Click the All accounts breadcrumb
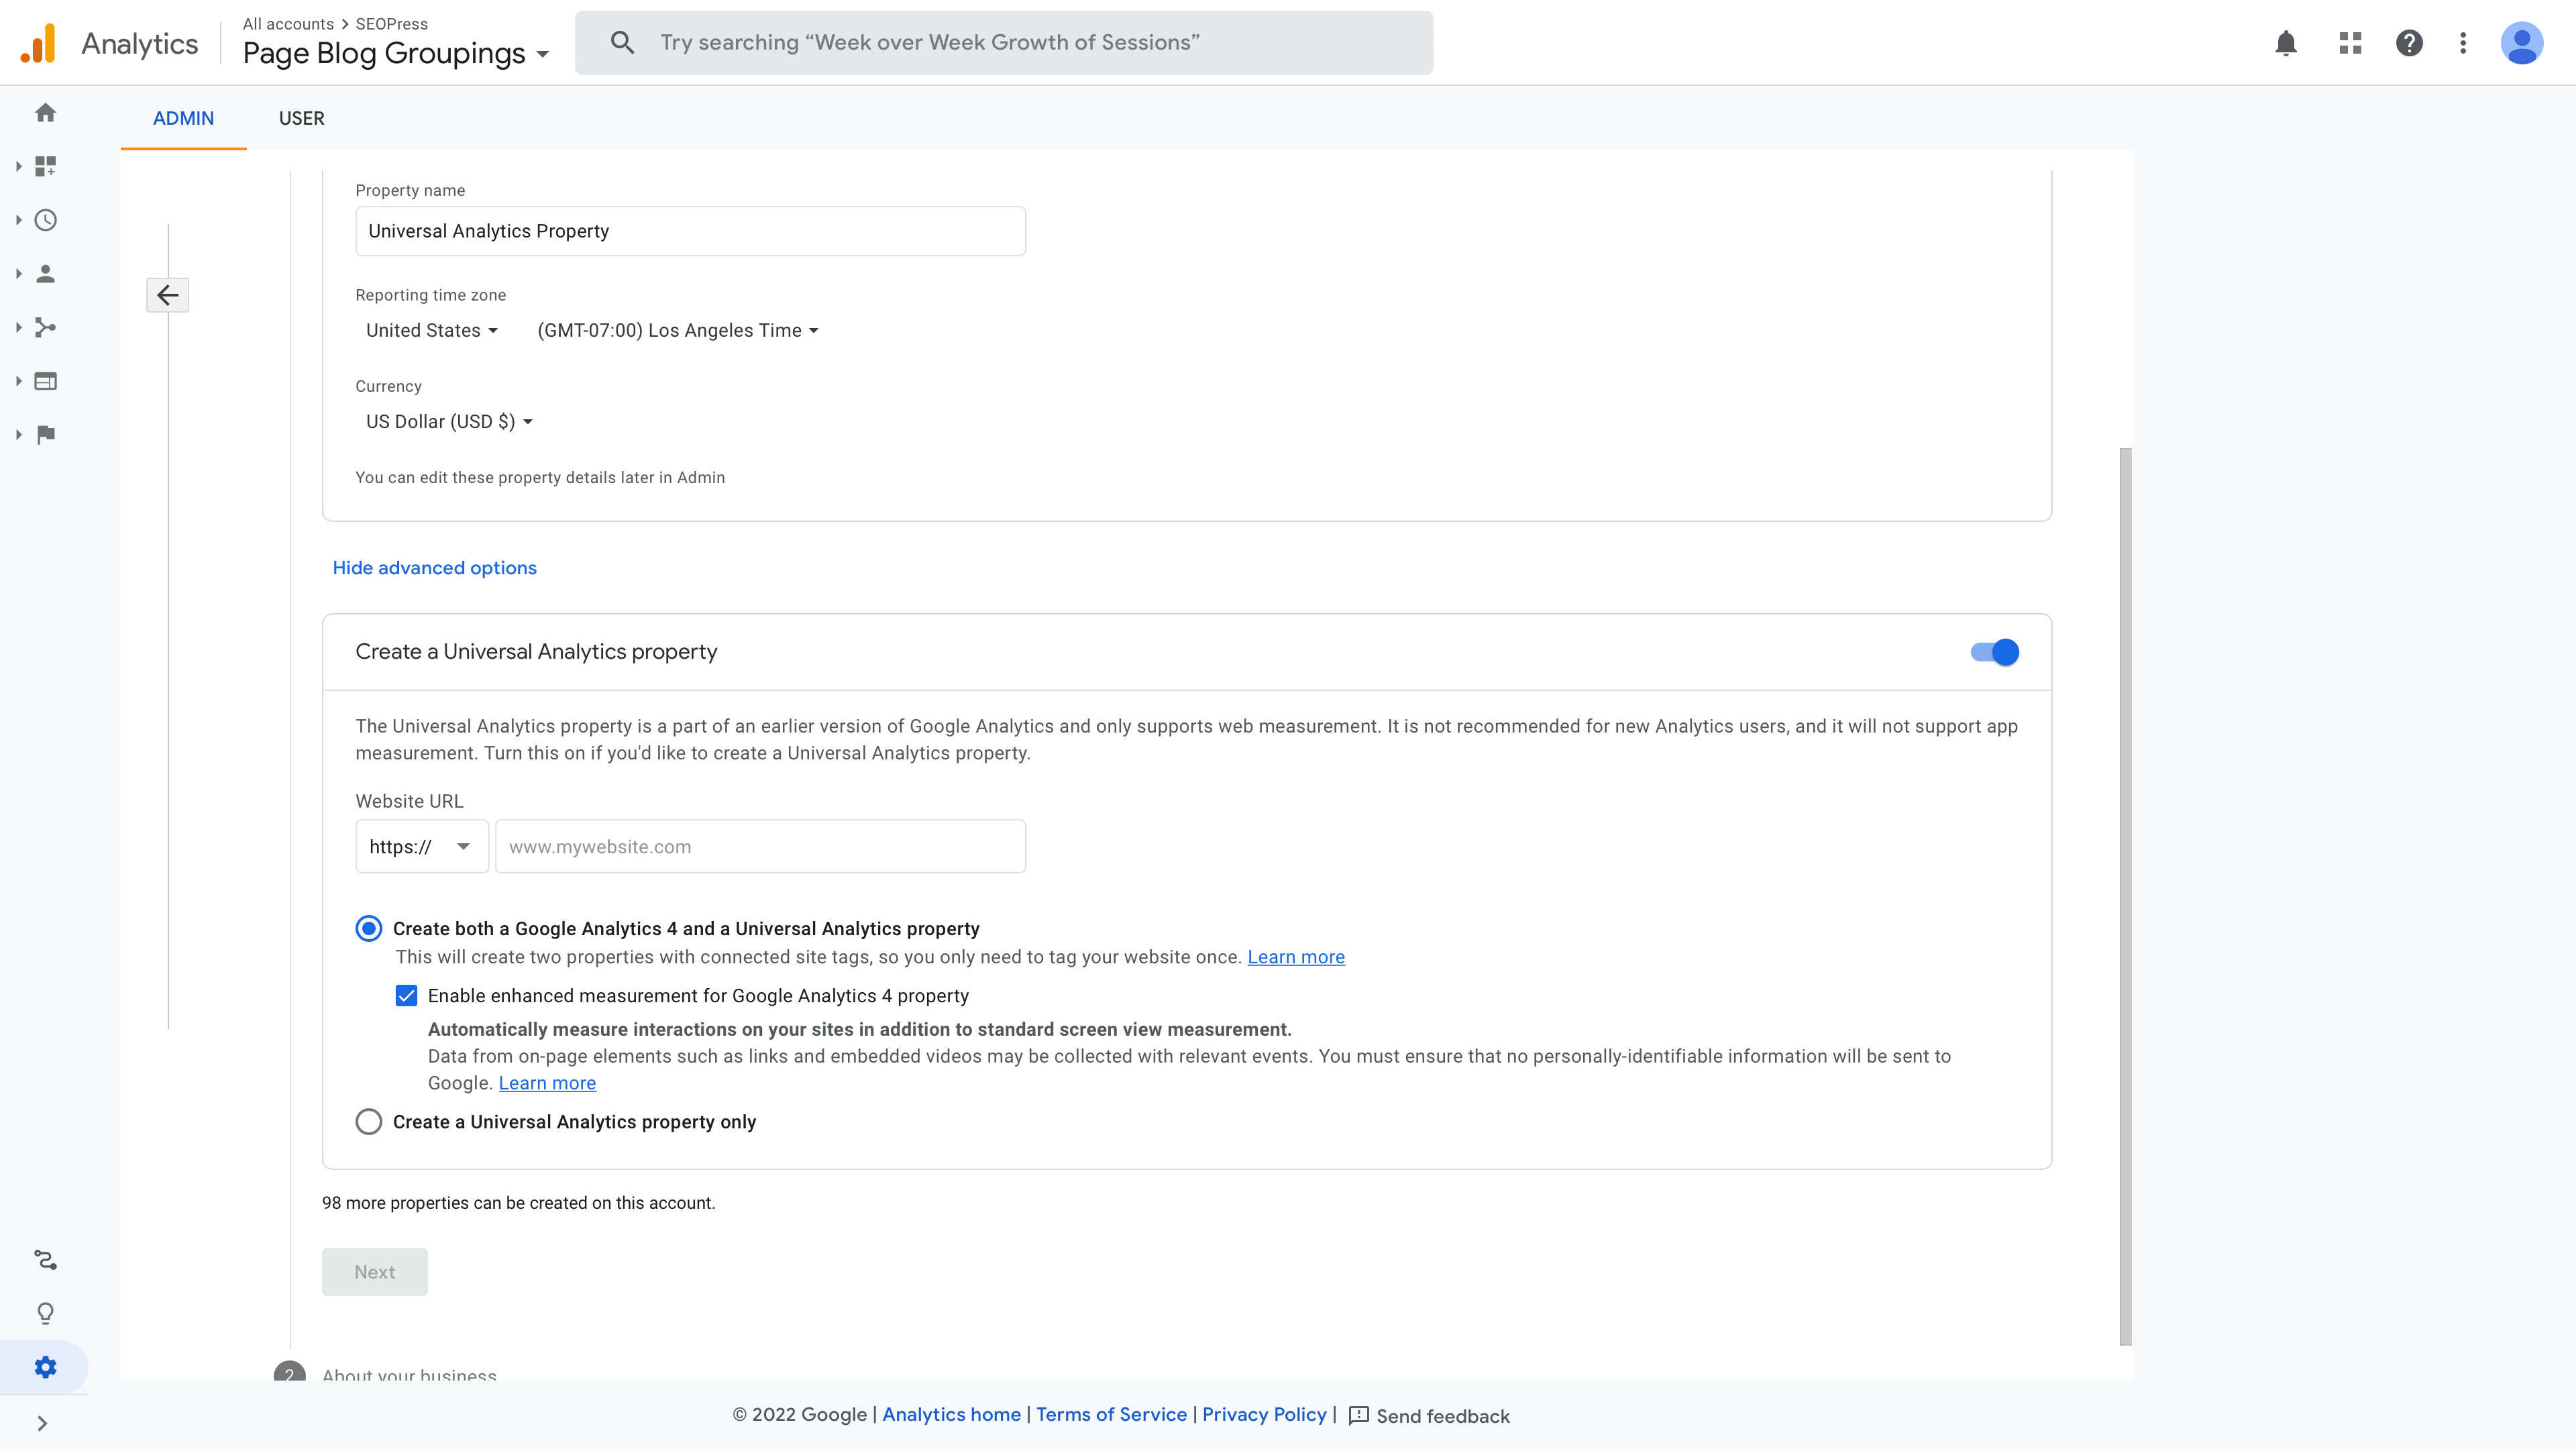Viewport: 2576px width, 1449px height. [288, 24]
